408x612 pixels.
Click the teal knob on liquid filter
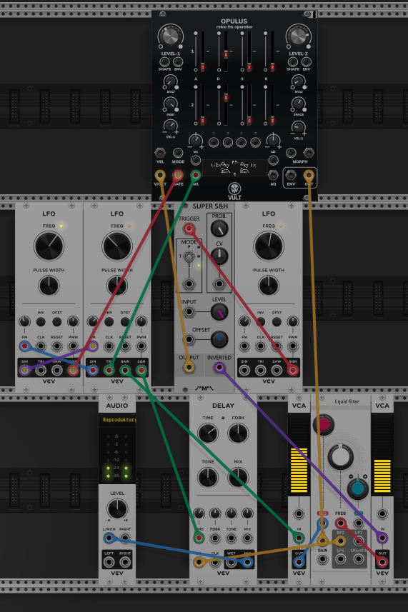point(357,488)
